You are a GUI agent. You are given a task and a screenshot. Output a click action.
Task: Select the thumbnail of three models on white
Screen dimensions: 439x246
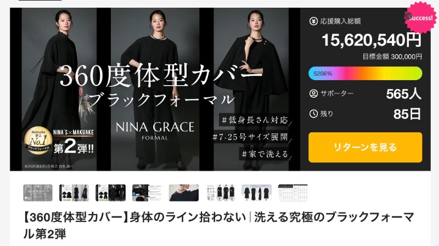coord(221,193)
